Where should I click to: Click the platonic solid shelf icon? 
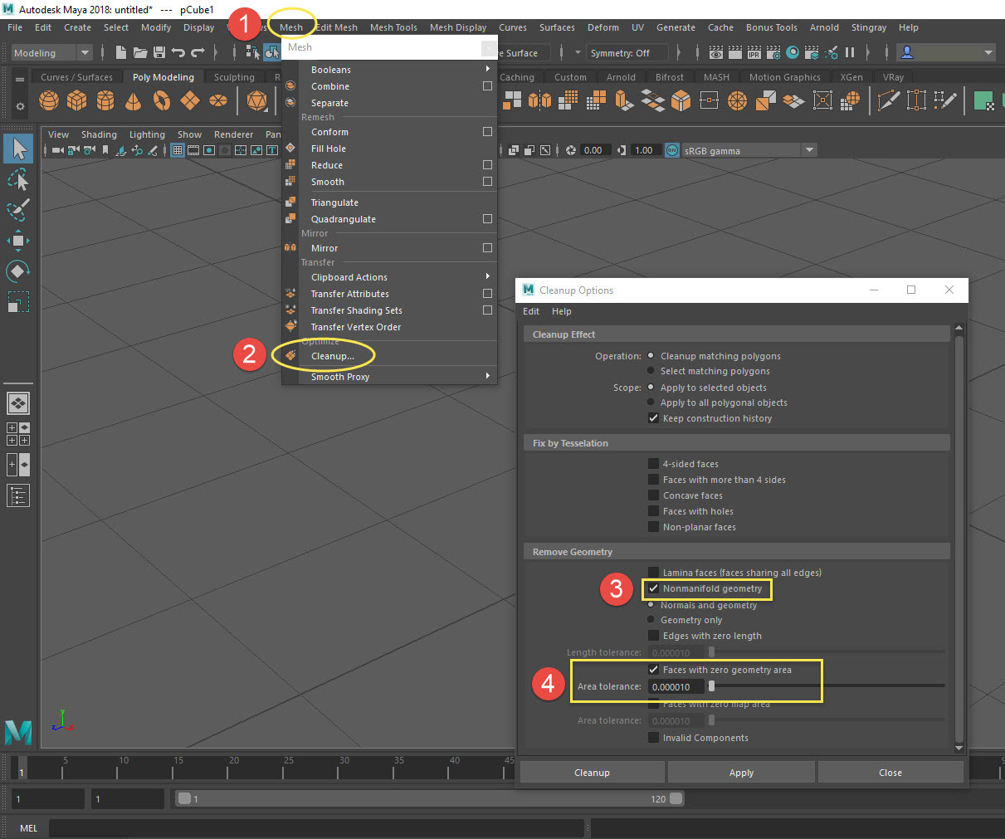[257, 101]
